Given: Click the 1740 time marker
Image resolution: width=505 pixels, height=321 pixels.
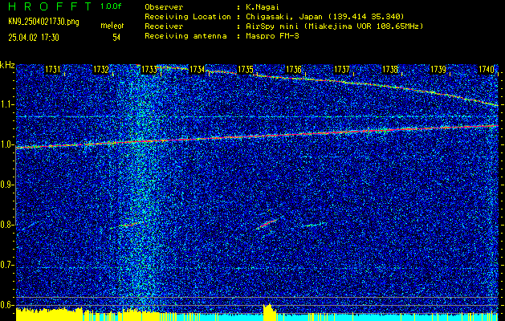Looking at the screenshot, I should coord(487,70).
